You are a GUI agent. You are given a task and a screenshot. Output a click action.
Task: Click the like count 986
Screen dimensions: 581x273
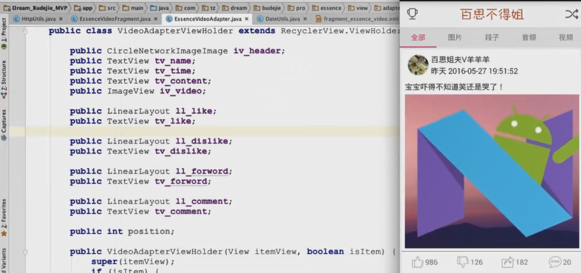431,262
